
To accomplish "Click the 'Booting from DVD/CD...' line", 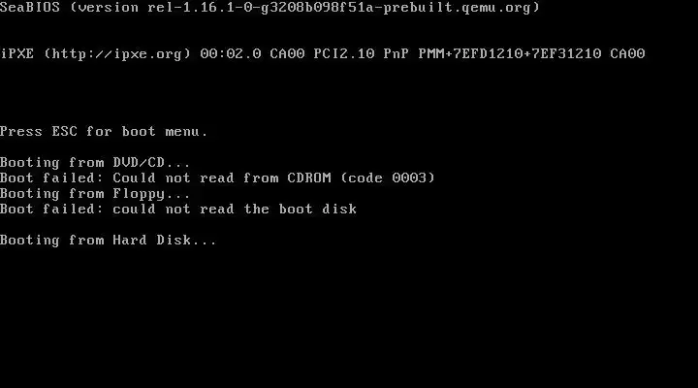I will pyautogui.click(x=95, y=163).
